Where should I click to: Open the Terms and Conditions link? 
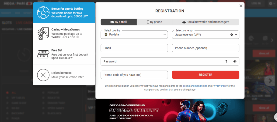(195, 86)
